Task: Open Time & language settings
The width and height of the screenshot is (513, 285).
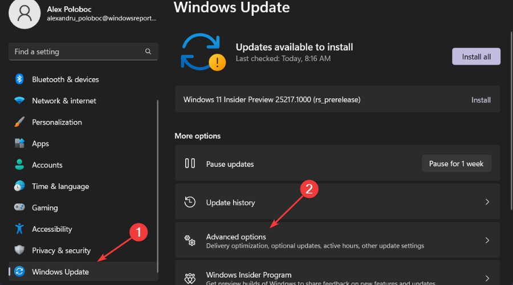Action: (83, 186)
